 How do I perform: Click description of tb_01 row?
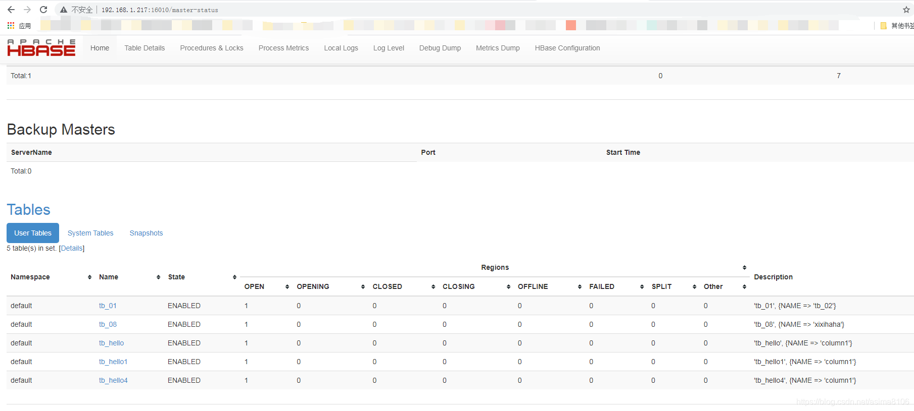[x=795, y=306]
